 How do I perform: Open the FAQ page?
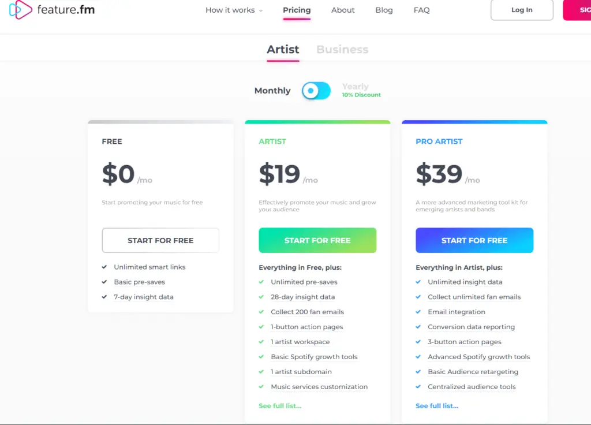[x=421, y=10]
